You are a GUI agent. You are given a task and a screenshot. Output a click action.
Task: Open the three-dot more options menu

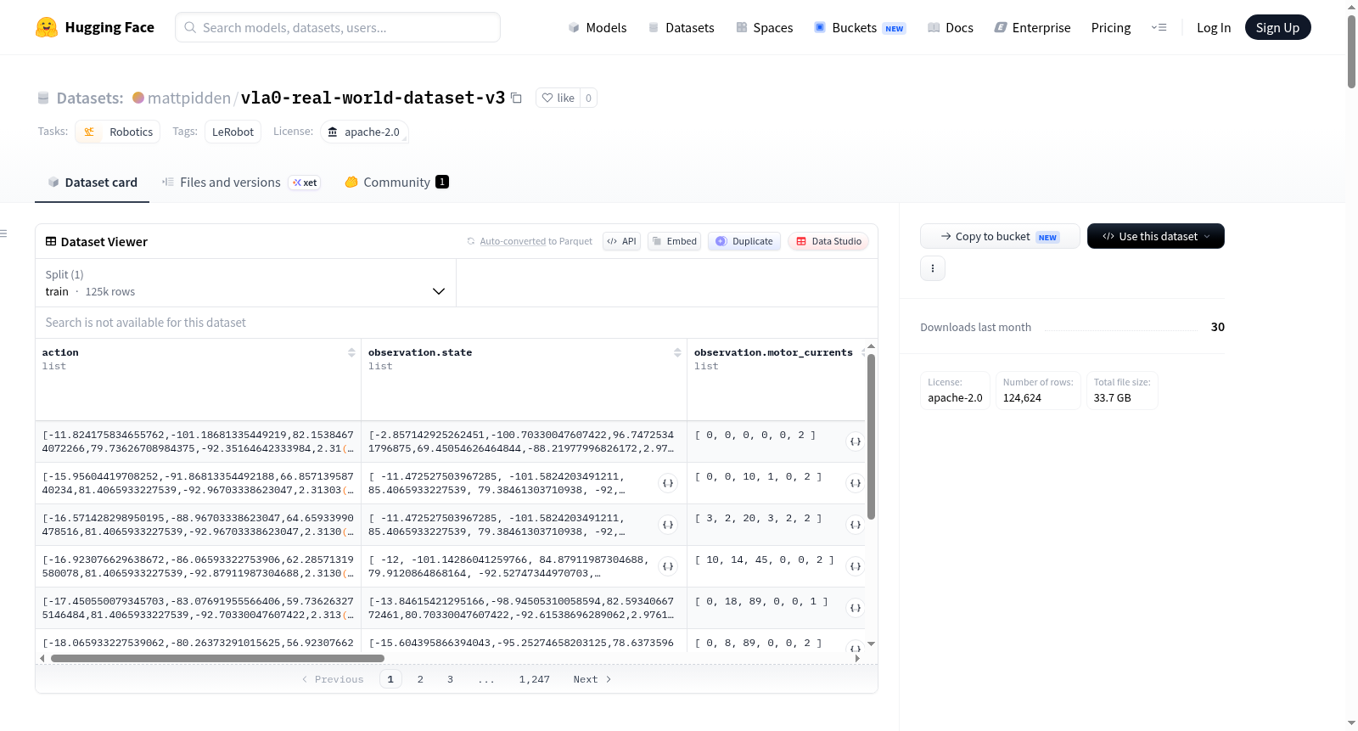[x=933, y=268]
